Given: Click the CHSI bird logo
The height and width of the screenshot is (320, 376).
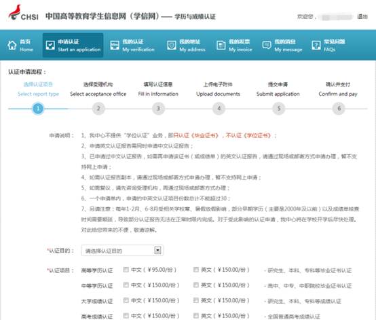Looking at the screenshot, I should tap(15, 12).
